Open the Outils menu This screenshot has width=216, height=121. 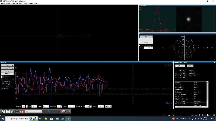click(x=13, y=3)
